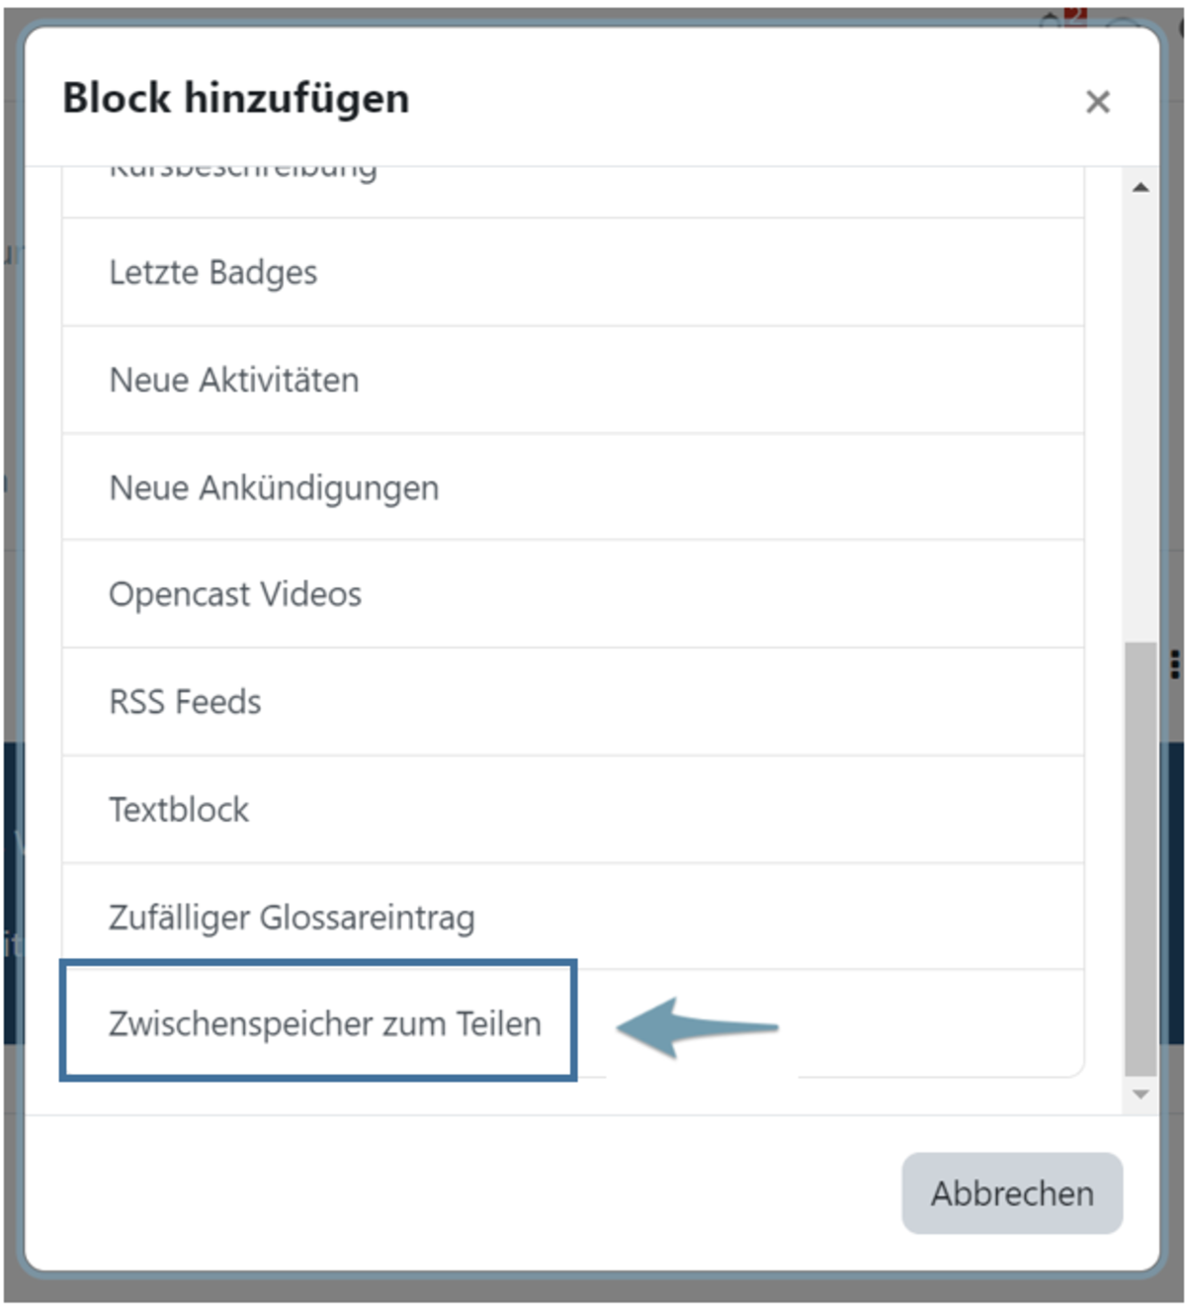The height and width of the screenshot is (1316, 1186).
Task: Click the scrollbar up arrow
Action: pyautogui.click(x=1141, y=187)
